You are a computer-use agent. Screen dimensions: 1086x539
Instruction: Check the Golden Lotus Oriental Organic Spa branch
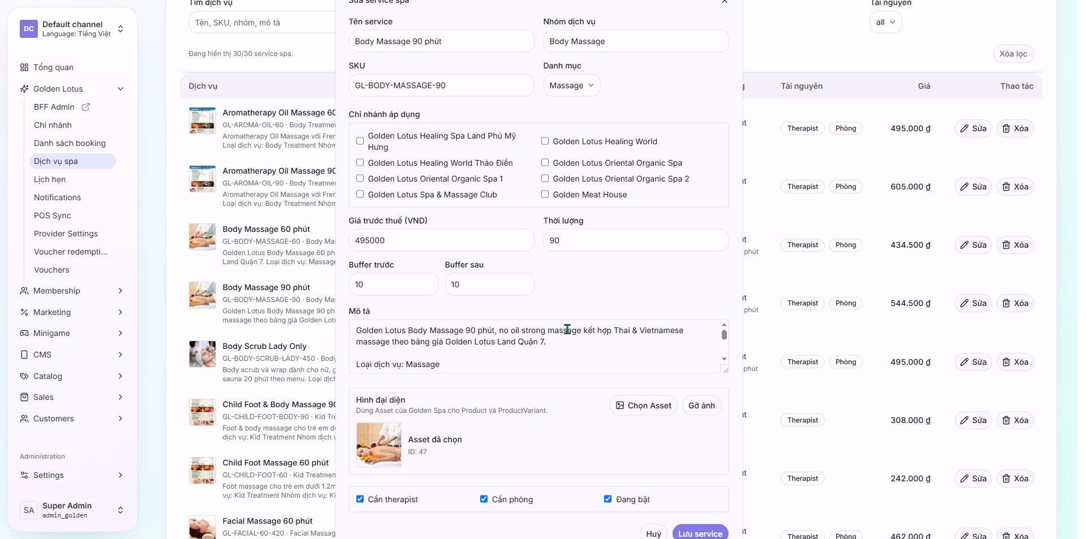[545, 162]
